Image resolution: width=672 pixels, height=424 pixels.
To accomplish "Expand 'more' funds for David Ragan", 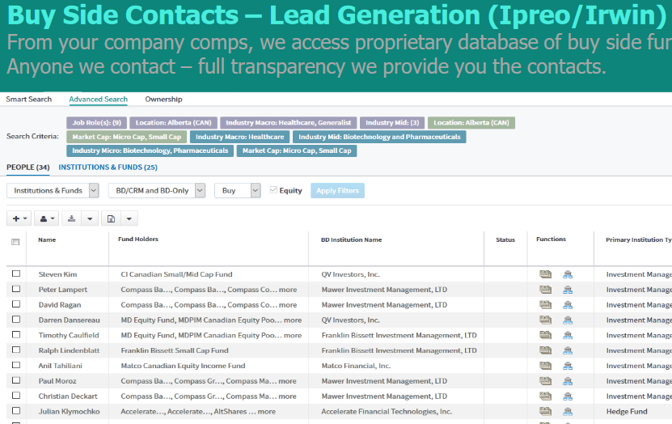I will [x=288, y=305].
